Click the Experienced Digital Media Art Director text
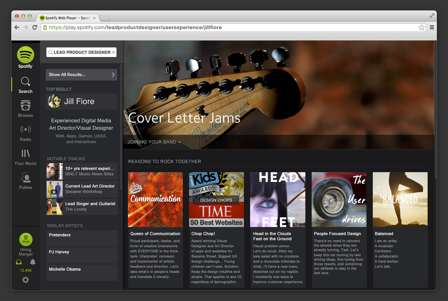This screenshot has height=301, width=448. coord(81,124)
